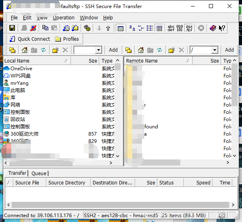Click Source Directory column header
This screenshot has width=242, height=222.
68,182
